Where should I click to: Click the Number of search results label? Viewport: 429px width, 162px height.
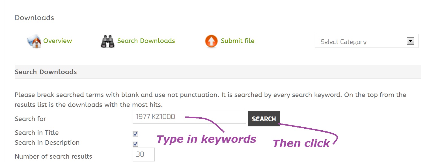[53, 156]
